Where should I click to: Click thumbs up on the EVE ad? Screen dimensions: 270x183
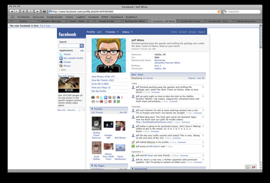[x=80, y=110]
